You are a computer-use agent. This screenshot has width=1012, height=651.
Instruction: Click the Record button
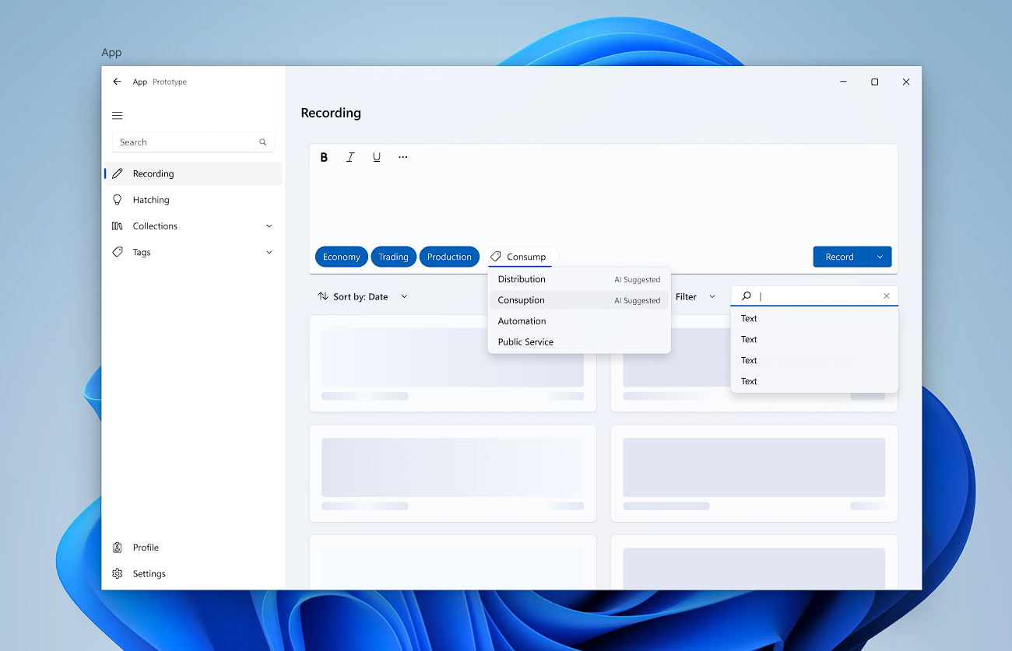840,257
